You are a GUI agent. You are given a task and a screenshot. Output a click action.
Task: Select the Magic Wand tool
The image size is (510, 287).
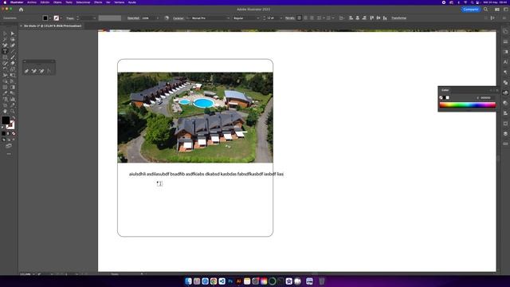click(5, 39)
